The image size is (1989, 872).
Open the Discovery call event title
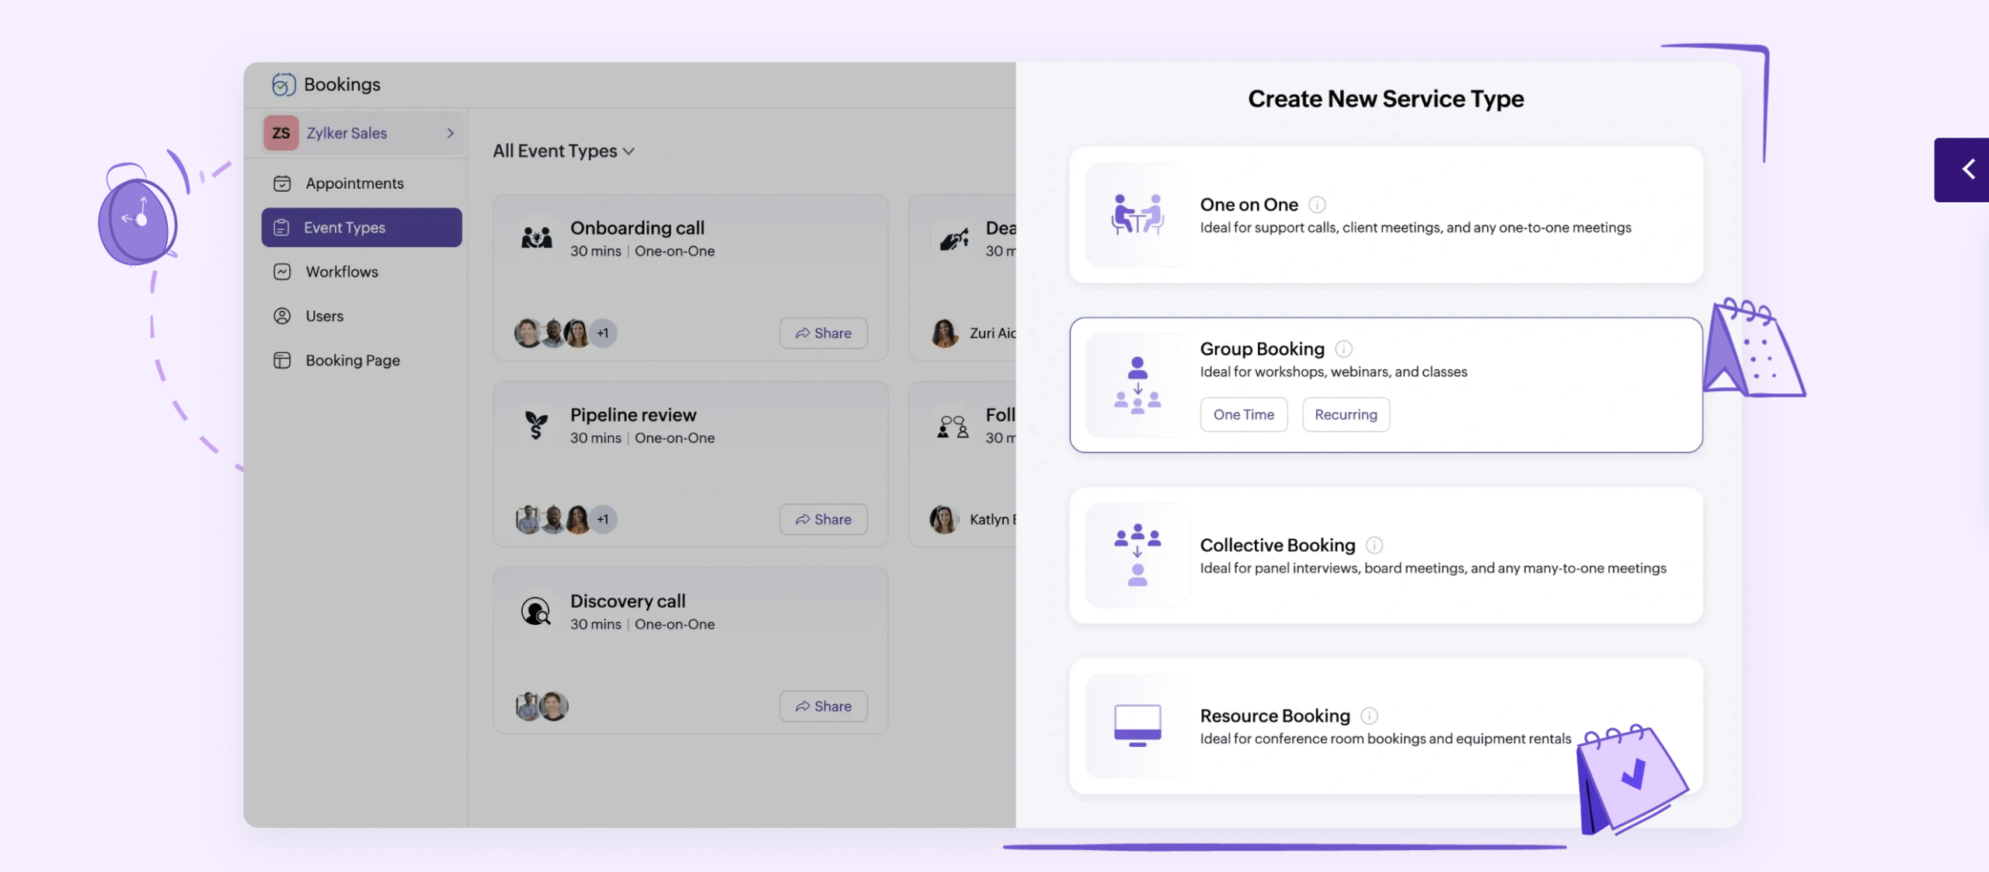click(628, 601)
